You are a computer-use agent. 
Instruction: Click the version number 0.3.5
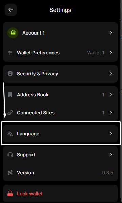pyautogui.click(x=107, y=173)
